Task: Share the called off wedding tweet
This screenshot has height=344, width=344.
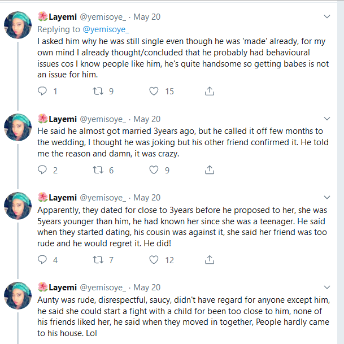Action: click(x=210, y=170)
